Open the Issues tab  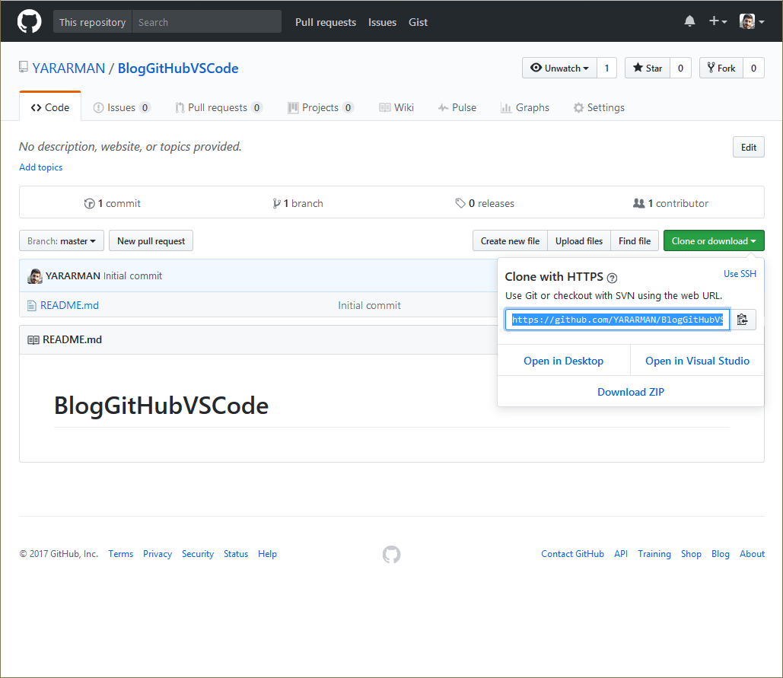(122, 107)
